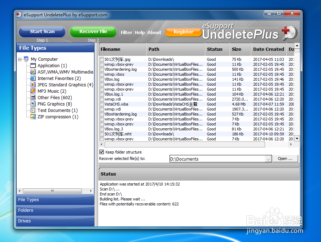Screen dimensions: 321x242
Task: Click the recover destination path field
Action: pyautogui.click(x=217, y=159)
